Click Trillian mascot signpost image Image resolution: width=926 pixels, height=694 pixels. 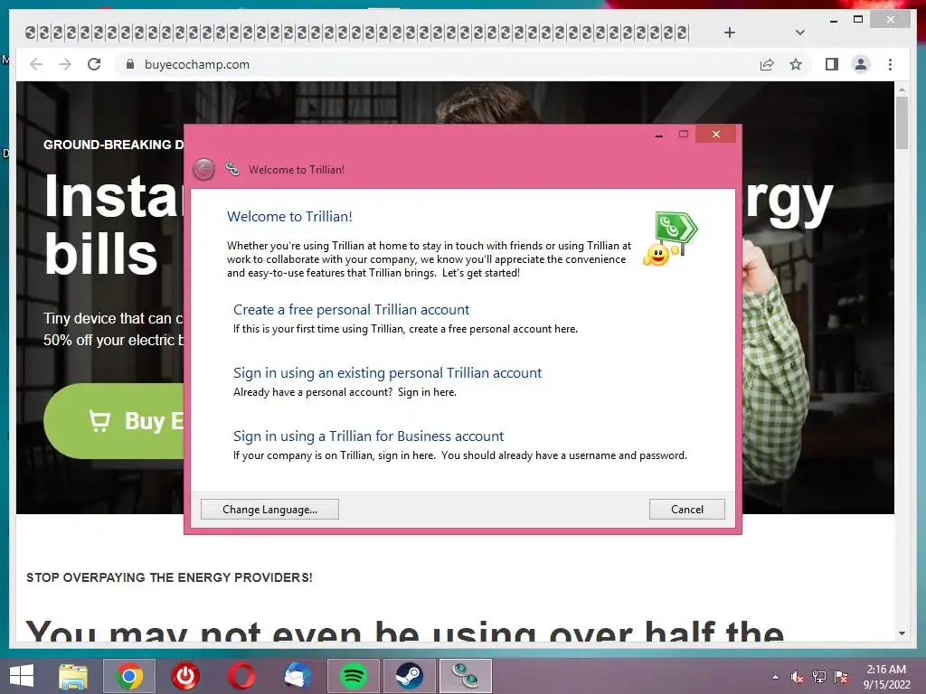pos(670,239)
